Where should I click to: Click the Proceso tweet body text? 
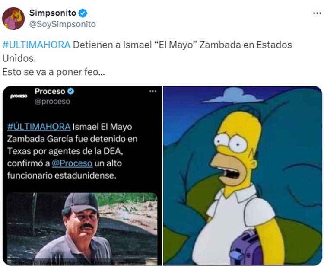tap(72, 151)
